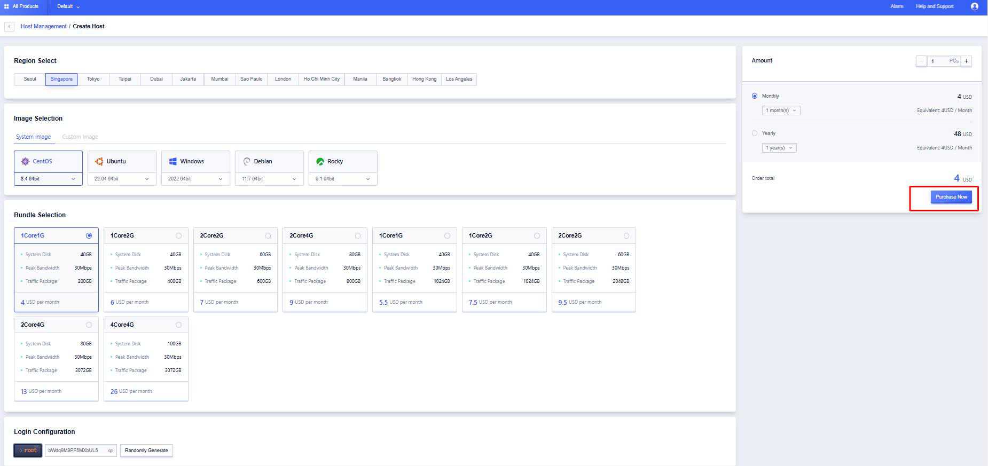Choose the Manila region
This screenshot has width=988, height=466.
pyautogui.click(x=360, y=79)
